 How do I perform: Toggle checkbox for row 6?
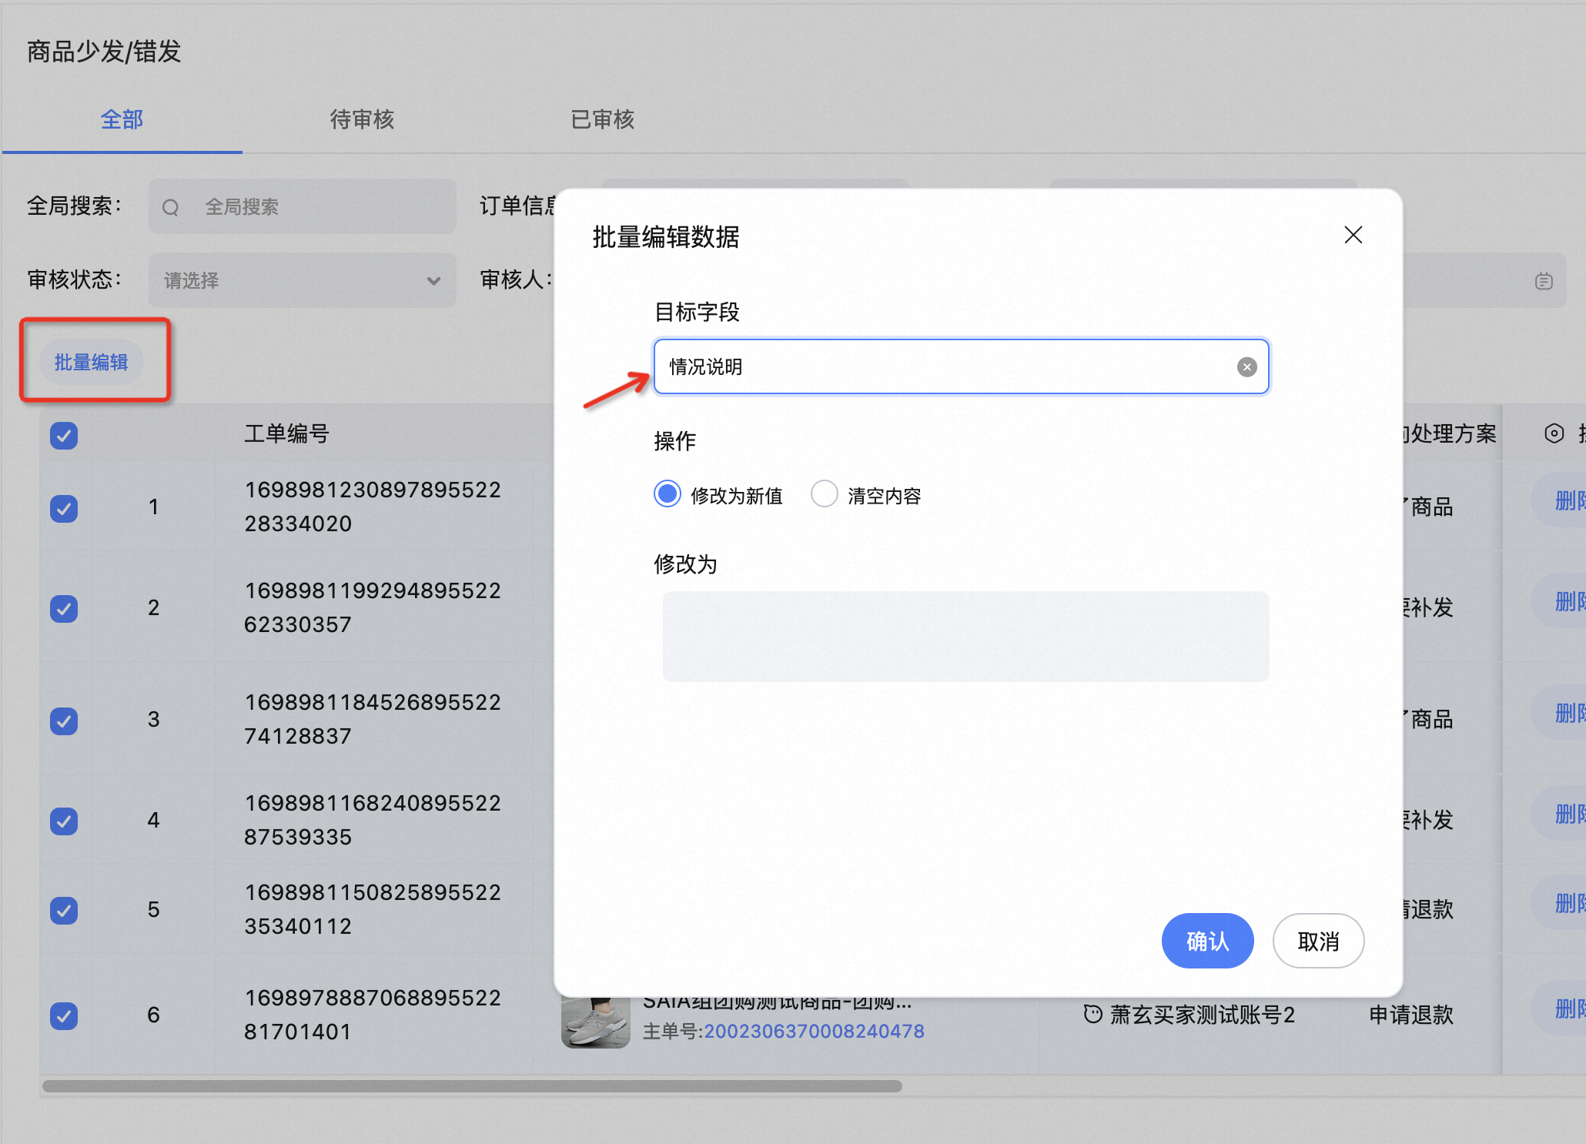click(x=64, y=1015)
